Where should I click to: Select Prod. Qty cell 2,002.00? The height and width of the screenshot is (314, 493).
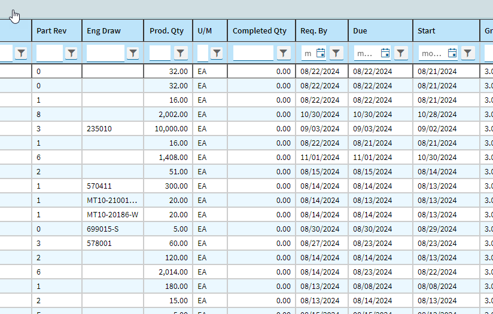(168, 115)
